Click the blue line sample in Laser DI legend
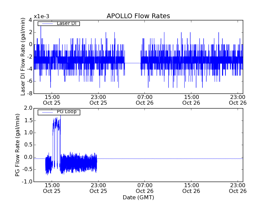270x202 pixels. (x=47, y=24)
